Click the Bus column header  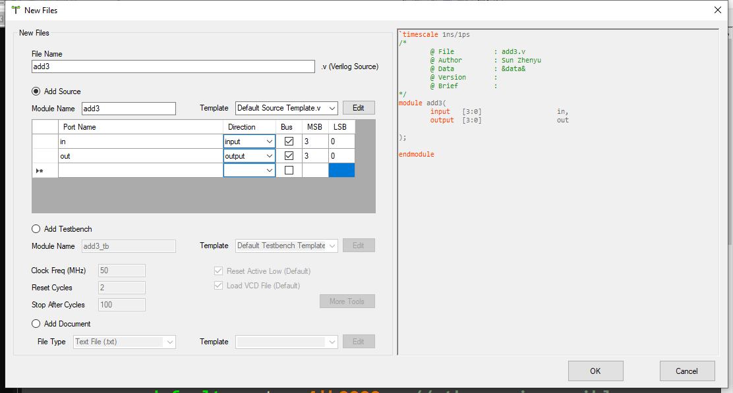click(289, 127)
